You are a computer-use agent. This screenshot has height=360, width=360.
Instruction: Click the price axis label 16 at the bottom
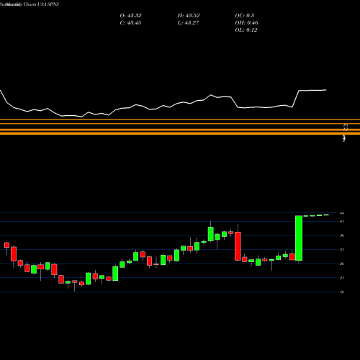(342, 292)
